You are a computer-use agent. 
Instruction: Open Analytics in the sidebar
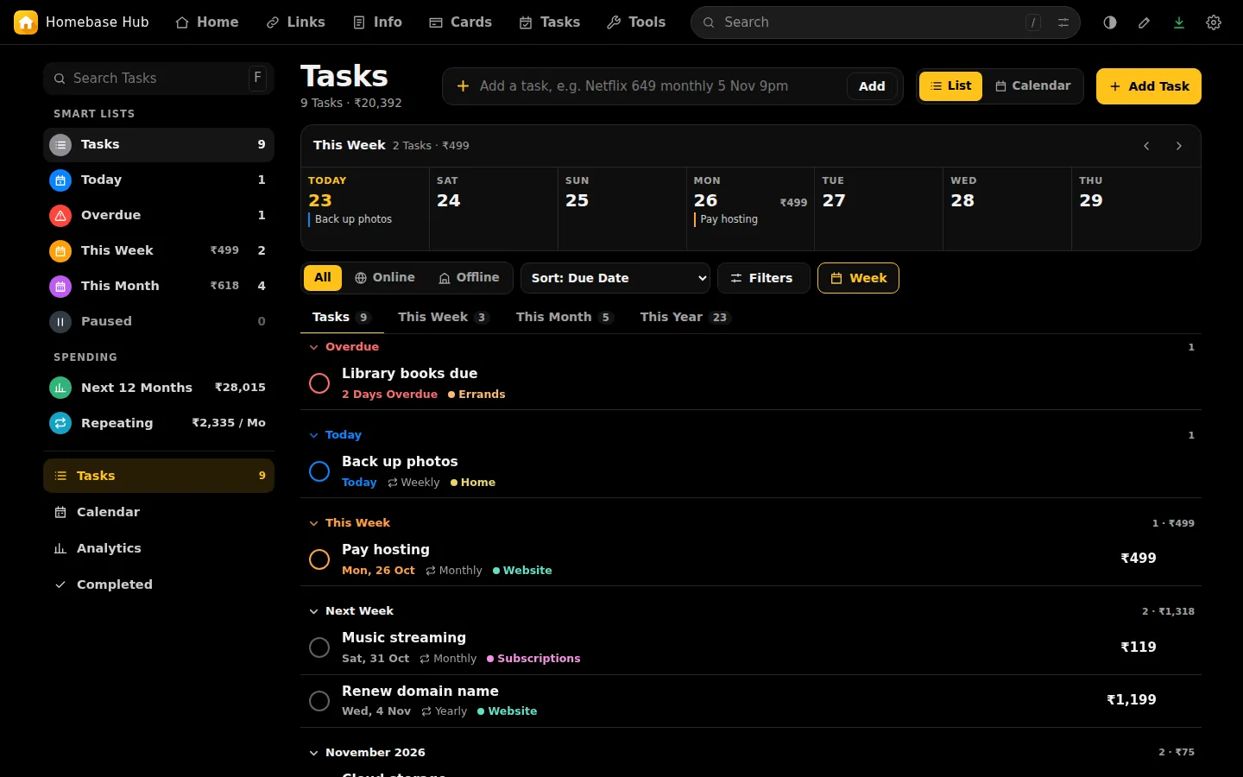click(159, 548)
